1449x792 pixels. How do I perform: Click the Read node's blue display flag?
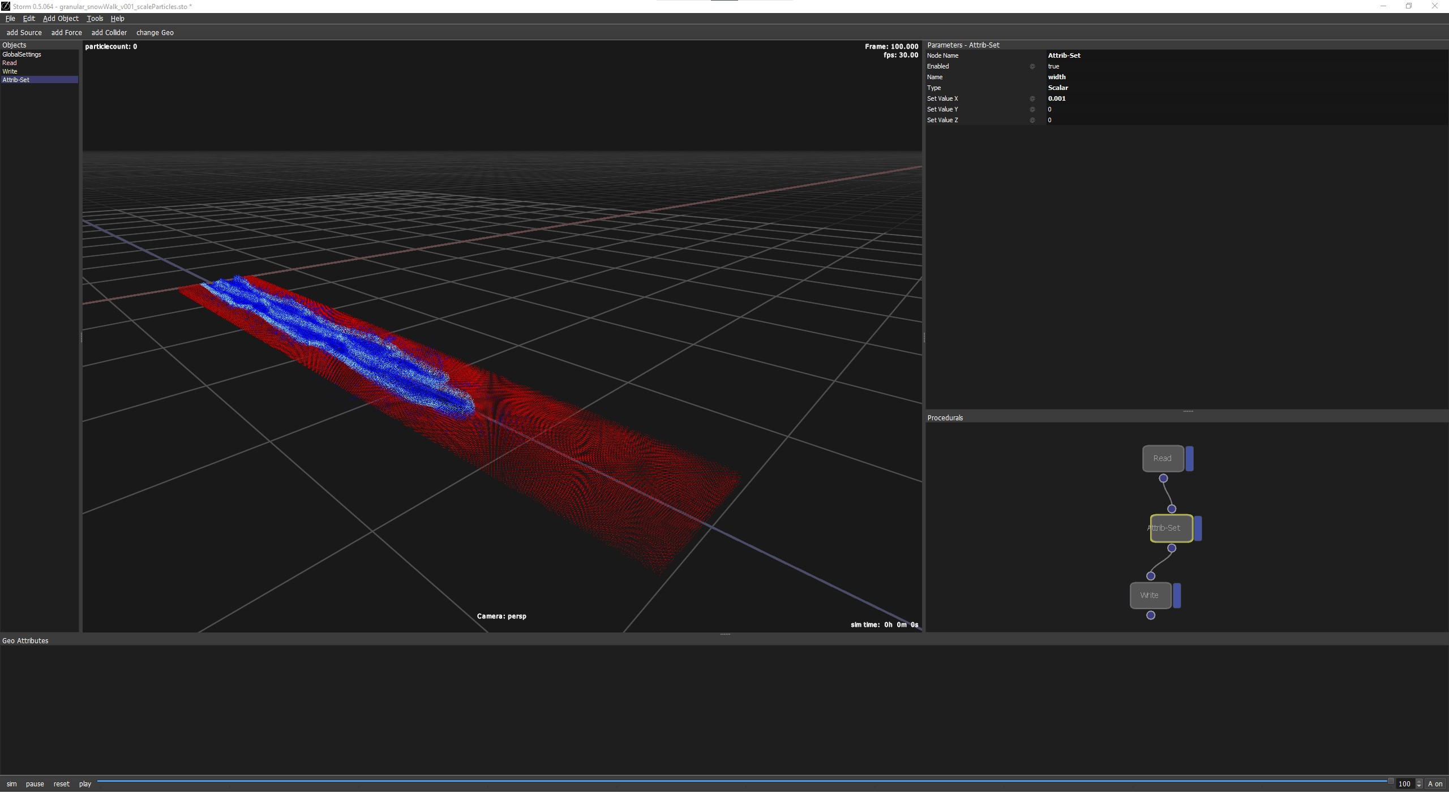[x=1189, y=458]
